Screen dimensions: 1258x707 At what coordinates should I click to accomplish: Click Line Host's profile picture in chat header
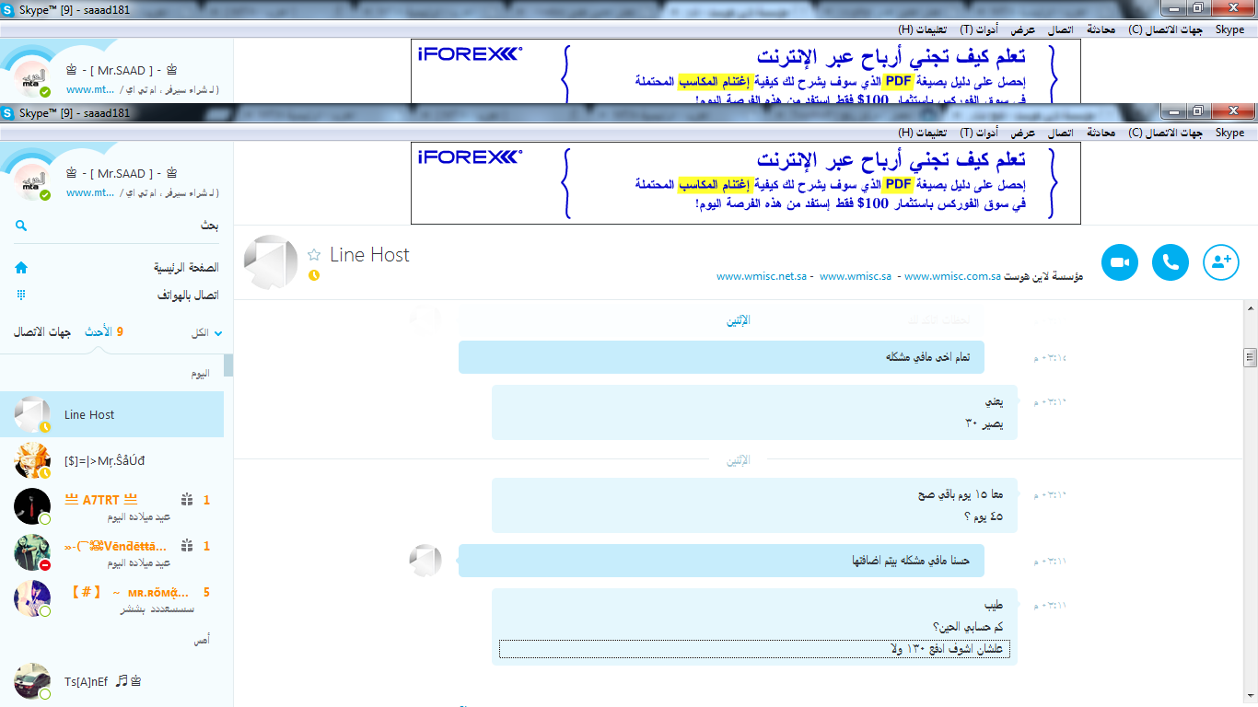[x=271, y=262]
